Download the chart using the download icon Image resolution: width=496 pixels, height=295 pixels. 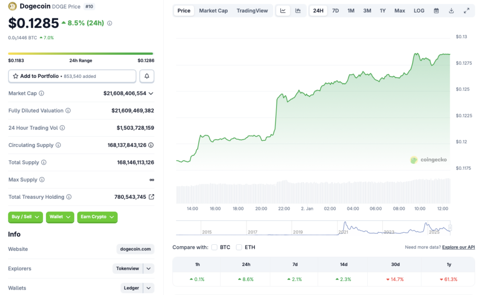(450, 10)
